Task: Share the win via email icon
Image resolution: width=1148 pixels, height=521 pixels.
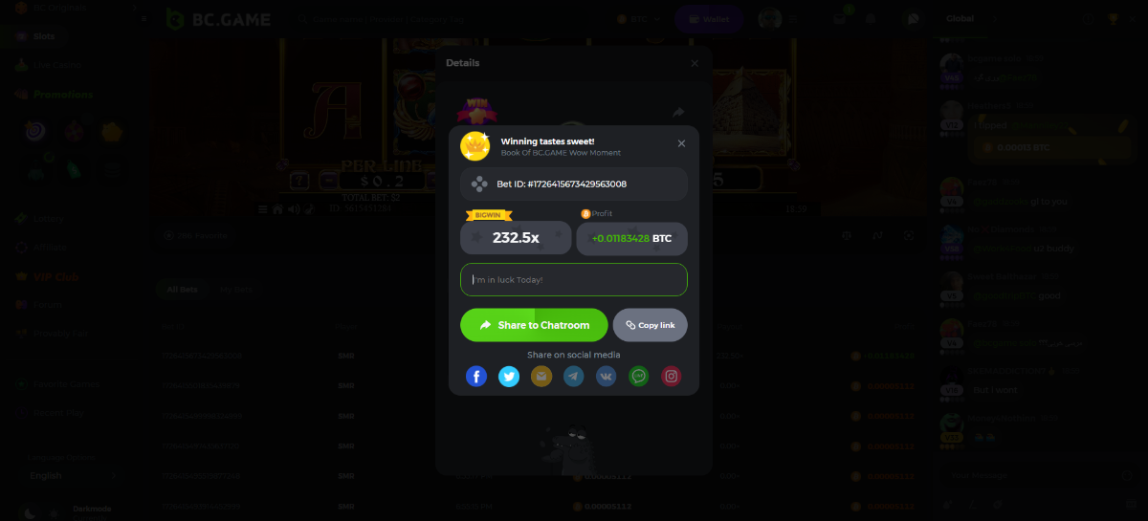Action: (541, 377)
